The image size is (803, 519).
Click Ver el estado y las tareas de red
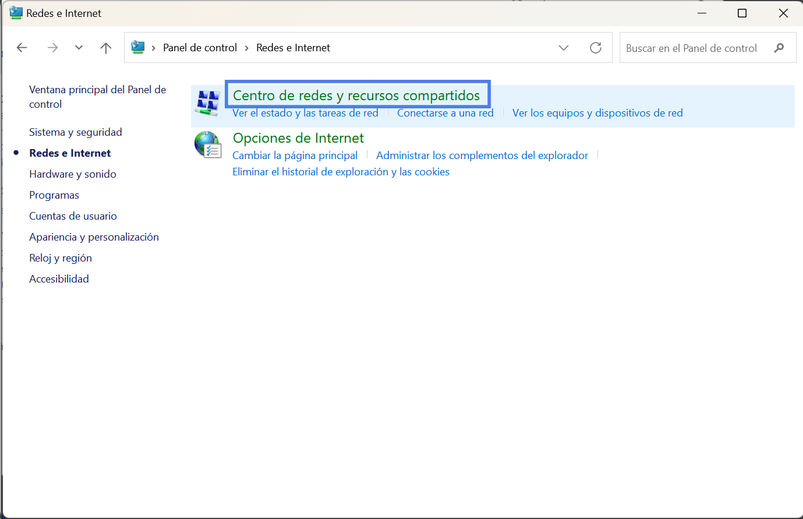coord(305,113)
